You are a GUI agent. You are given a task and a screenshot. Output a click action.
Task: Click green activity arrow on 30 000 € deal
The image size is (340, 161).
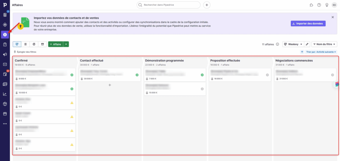pyautogui.click(x=137, y=75)
